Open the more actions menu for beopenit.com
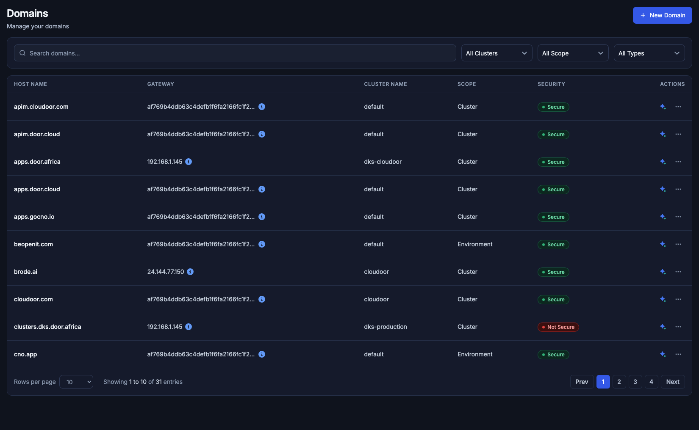 coord(678,244)
